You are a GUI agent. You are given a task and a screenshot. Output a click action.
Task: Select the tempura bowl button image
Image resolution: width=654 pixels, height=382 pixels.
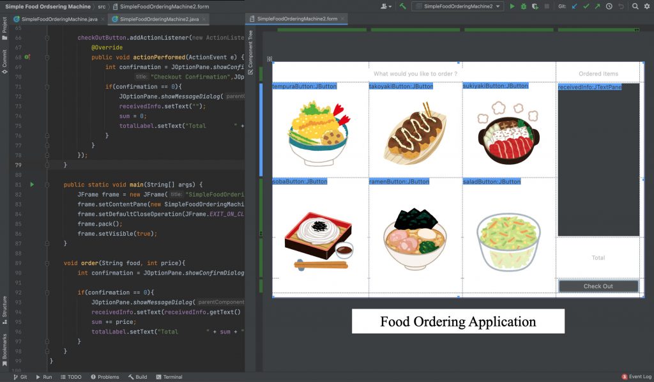(319, 134)
